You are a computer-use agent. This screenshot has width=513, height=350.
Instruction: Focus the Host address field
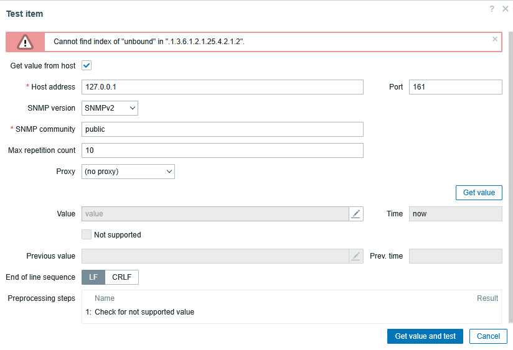(x=222, y=87)
